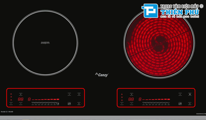Tap the pause/play key on the right panel

[180, 104]
